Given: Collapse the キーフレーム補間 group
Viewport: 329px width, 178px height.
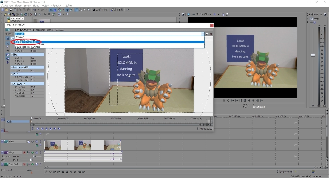Looking at the screenshot, I should pyautogui.click(x=12, y=67).
